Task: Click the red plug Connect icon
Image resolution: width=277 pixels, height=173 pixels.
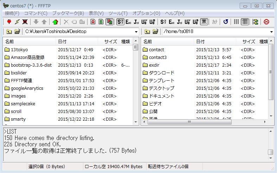Action: pos(9,22)
